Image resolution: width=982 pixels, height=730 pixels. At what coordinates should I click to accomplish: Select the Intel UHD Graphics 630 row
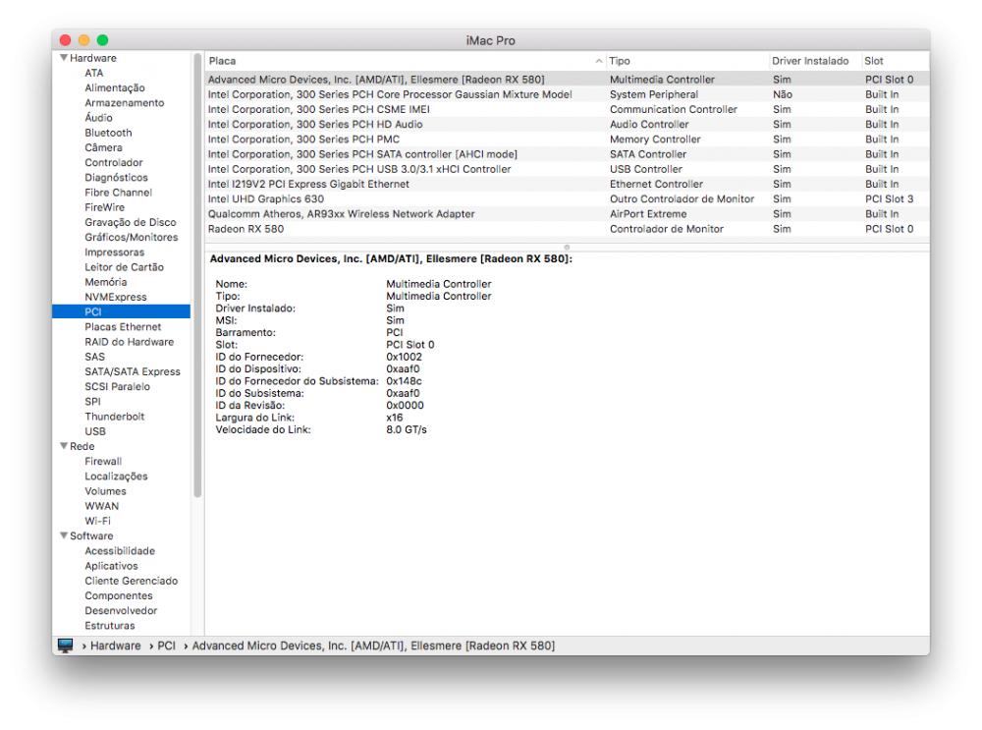tap(567, 199)
